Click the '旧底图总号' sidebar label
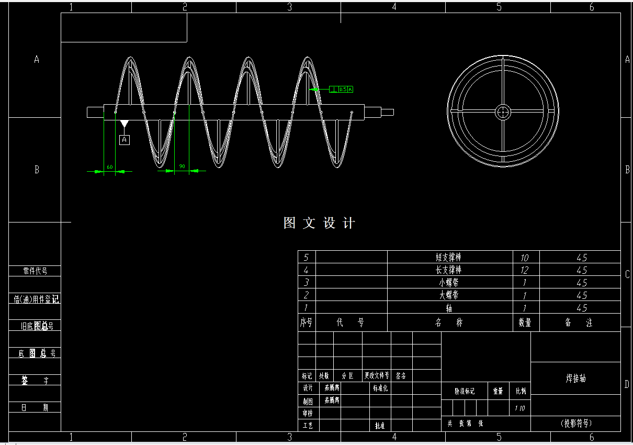 37,326
